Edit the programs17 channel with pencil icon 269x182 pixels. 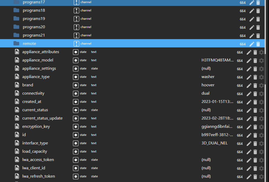[252, 2]
